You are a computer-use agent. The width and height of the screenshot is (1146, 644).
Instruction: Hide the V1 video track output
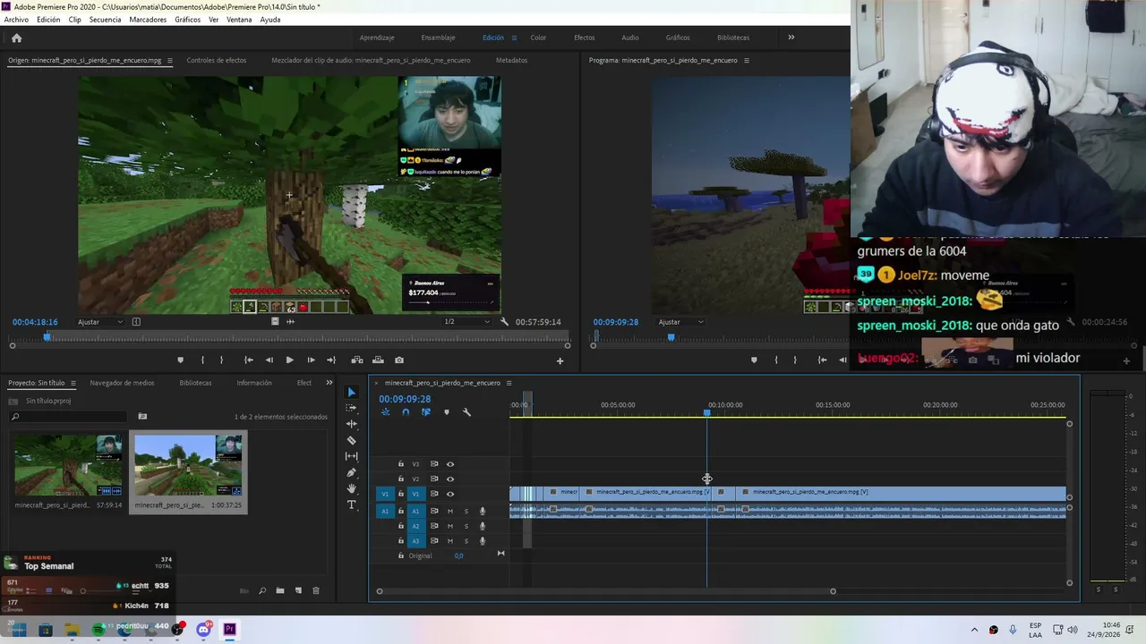pos(450,494)
